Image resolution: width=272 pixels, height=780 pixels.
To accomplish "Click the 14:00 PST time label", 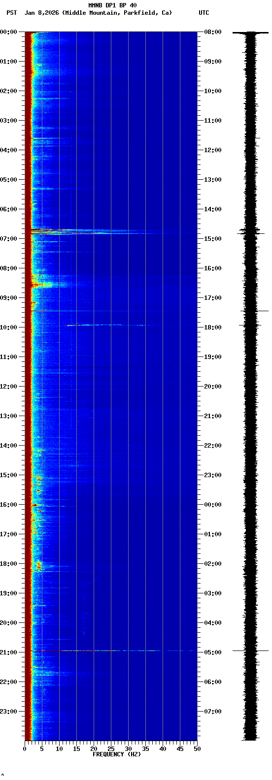I will tap(8, 446).
